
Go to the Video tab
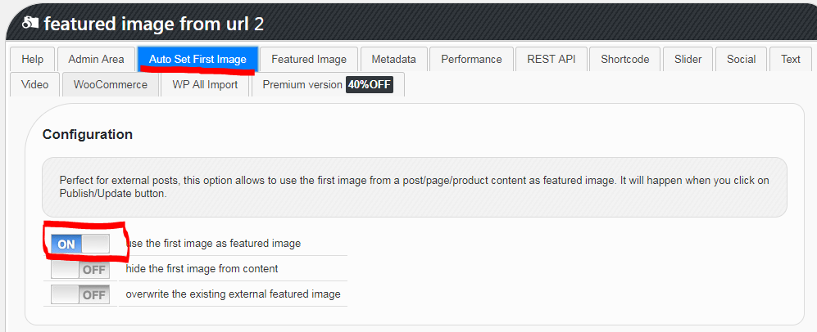(x=35, y=85)
